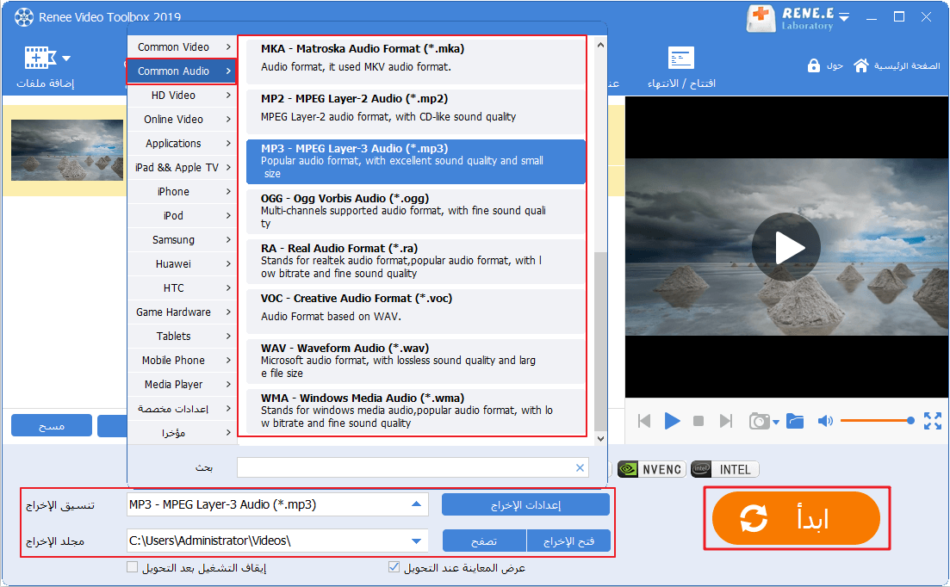
Task: Skip to previous track in player
Action: click(x=644, y=421)
